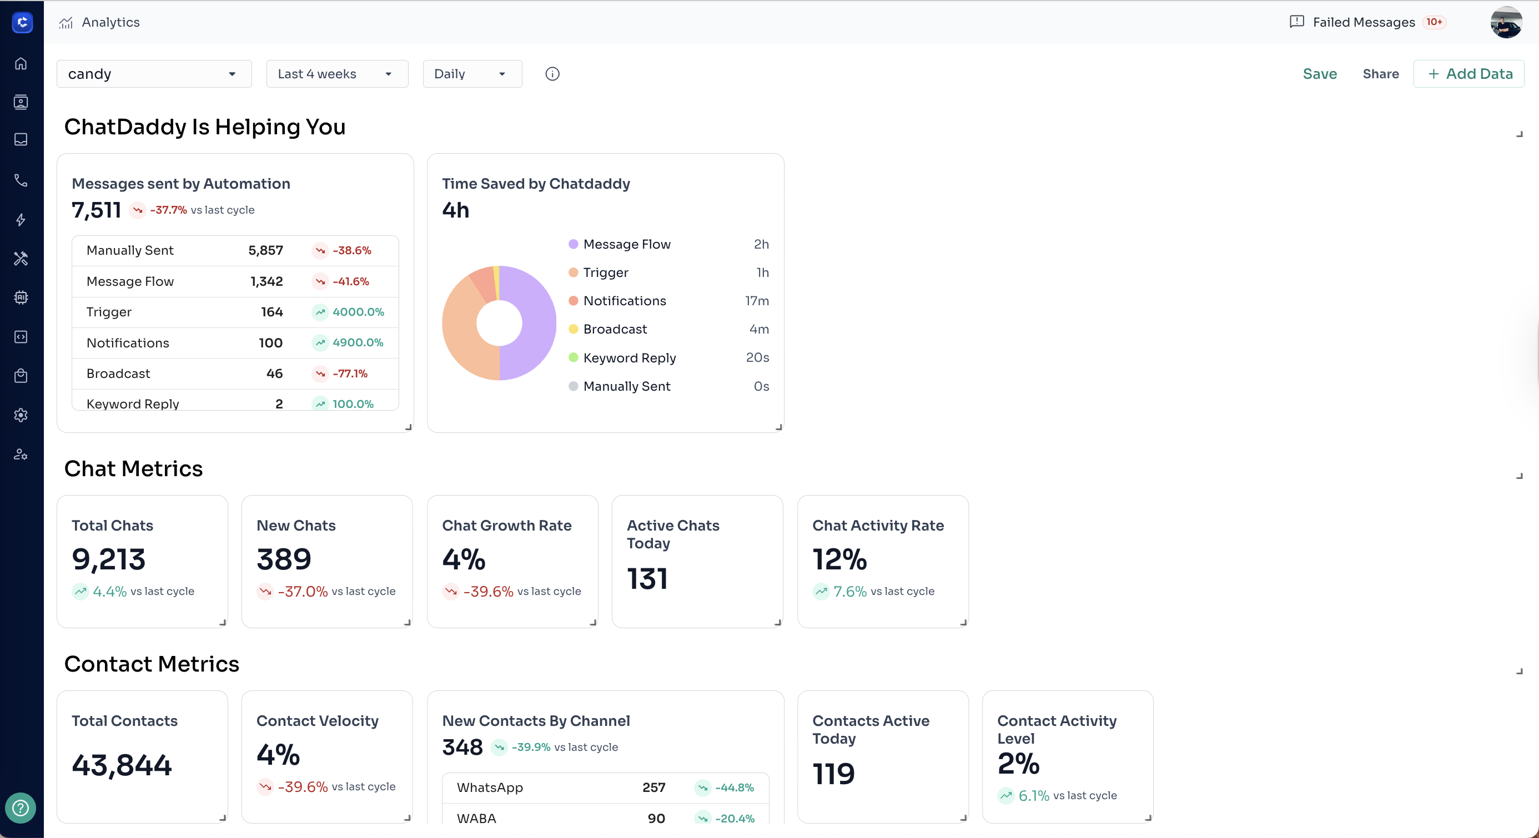
Task: Click the salmon Notifications legend dot
Action: (x=573, y=301)
